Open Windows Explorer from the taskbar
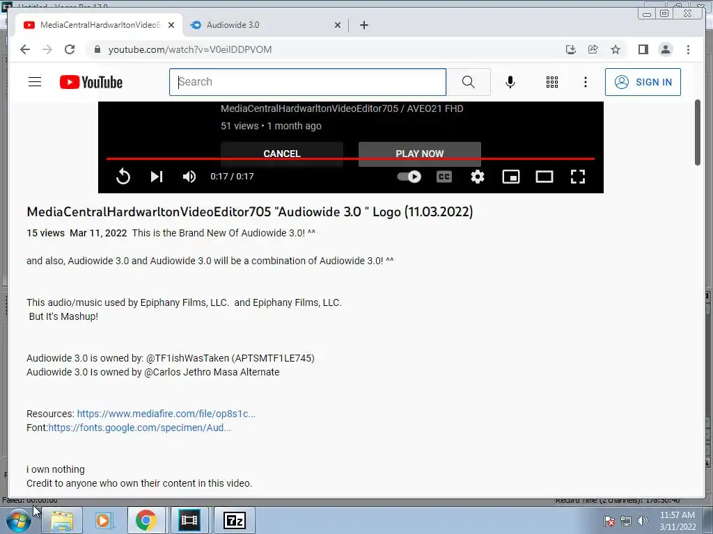Viewport: 713px width, 534px height. (x=62, y=520)
